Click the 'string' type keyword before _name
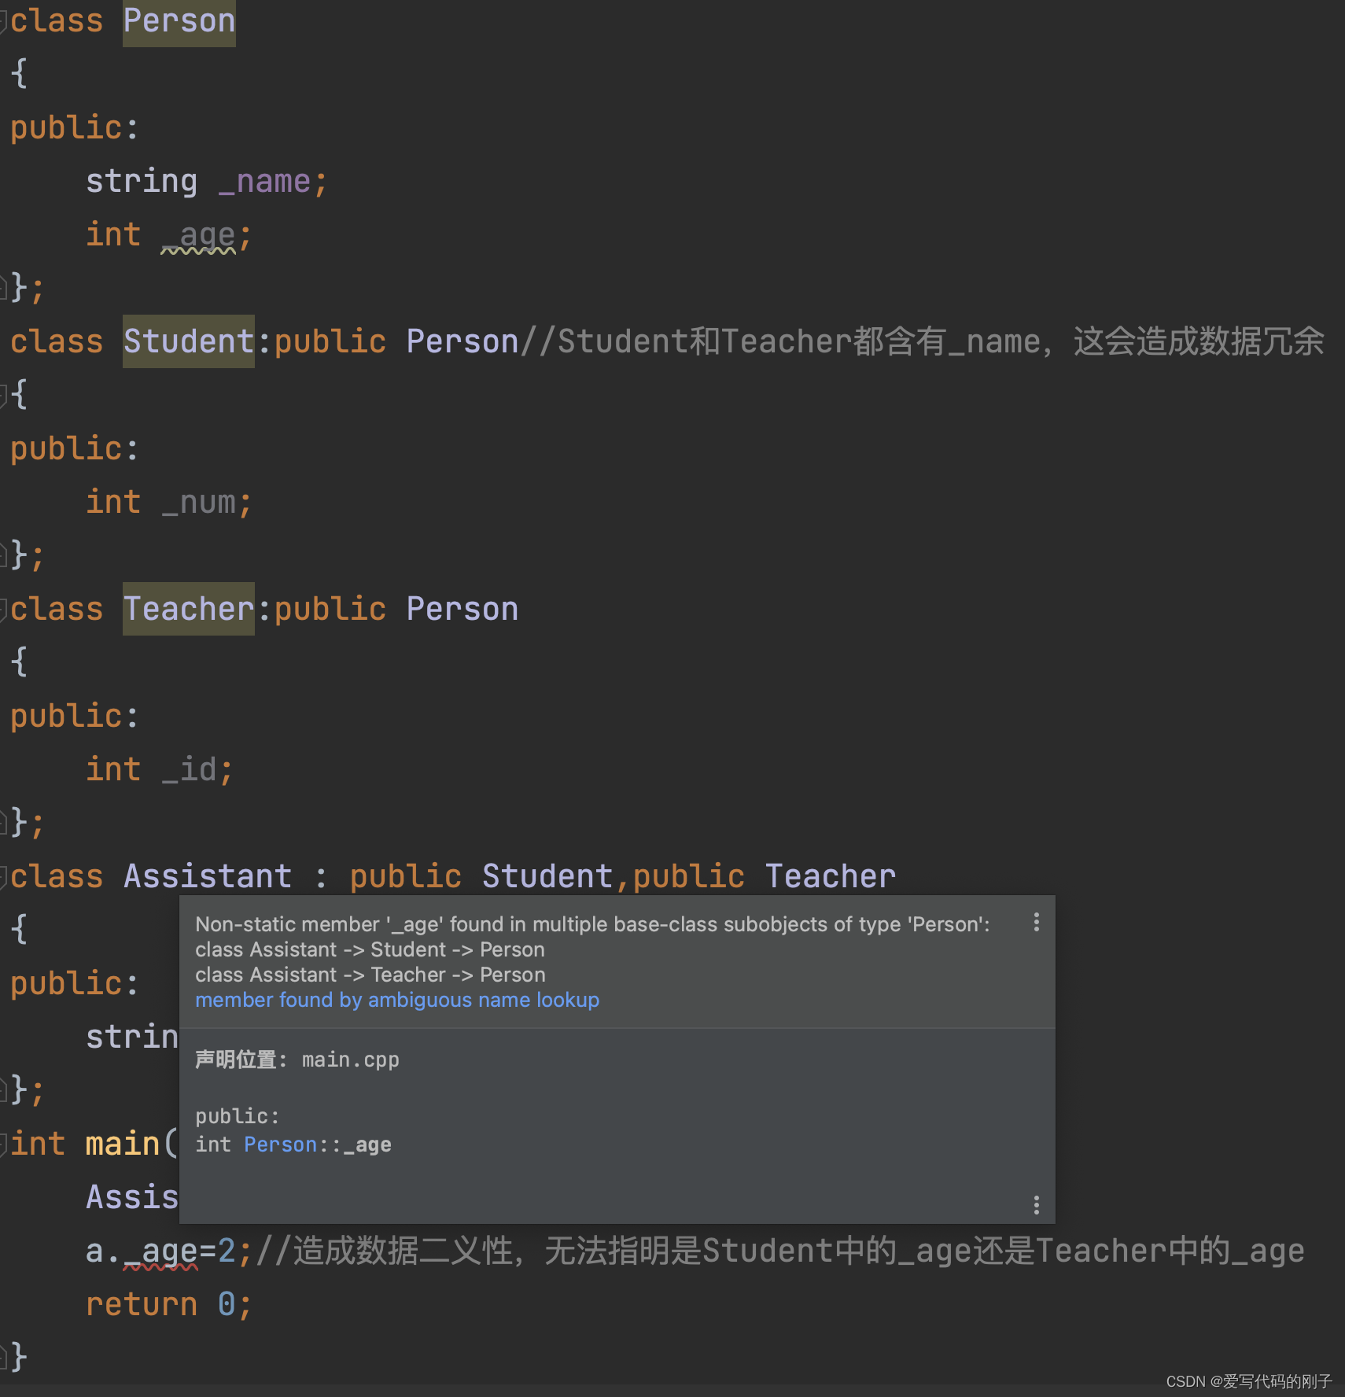 (x=142, y=182)
